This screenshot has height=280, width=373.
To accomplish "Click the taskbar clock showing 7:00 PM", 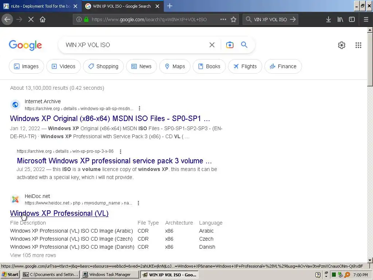I will pyautogui.click(x=360, y=275).
